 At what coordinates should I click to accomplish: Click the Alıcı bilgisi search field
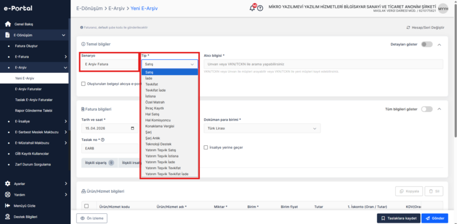coord(324,64)
